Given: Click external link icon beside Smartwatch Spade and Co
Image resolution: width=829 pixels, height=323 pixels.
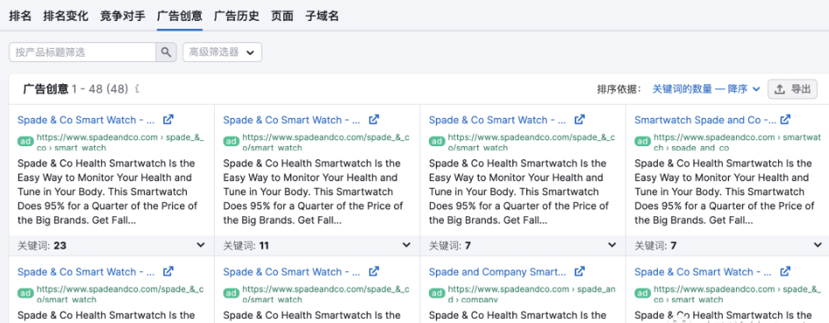Looking at the screenshot, I should pyautogui.click(x=786, y=119).
